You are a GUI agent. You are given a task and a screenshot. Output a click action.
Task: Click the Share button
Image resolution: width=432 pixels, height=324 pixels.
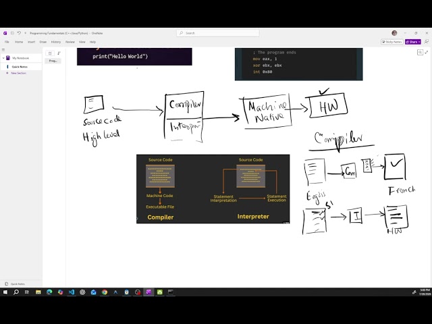click(x=412, y=42)
